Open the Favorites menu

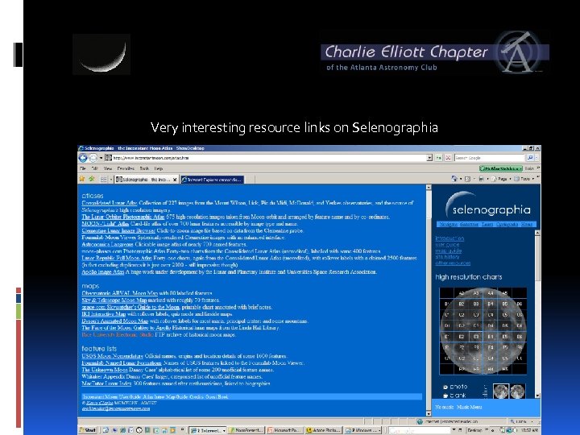pyautogui.click(x=126, y=168)
